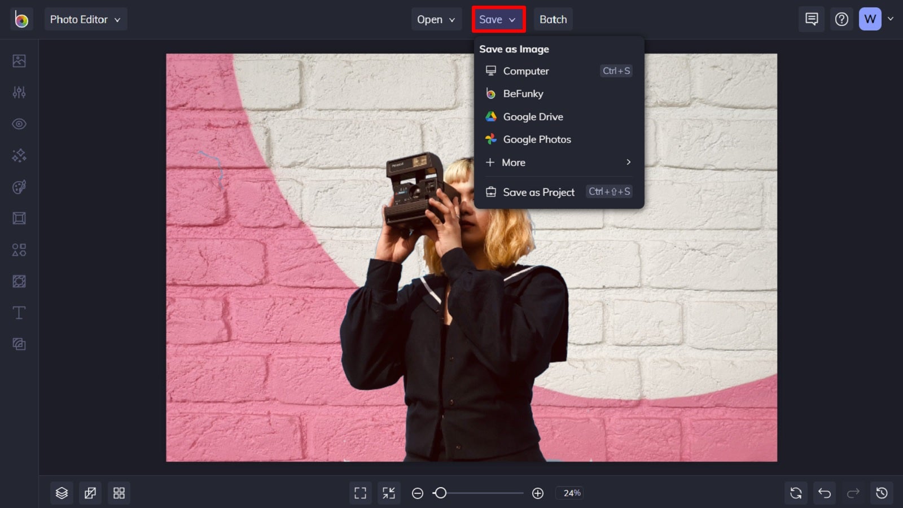Click the Batch button
The image size is (903, 508).
tap(553, 19)
